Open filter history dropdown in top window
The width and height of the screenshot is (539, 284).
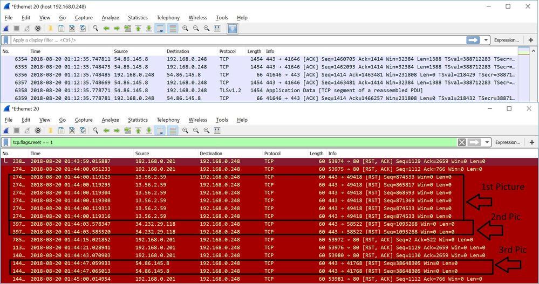[x=486, y=40]
